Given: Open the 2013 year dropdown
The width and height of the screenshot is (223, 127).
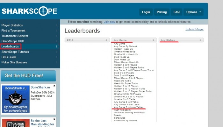Looking at the screenshot, I should 87,40.
